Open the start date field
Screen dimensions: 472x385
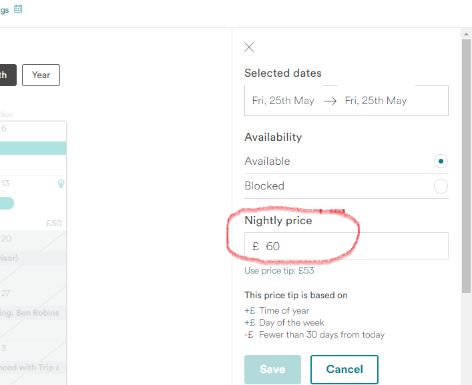coord(284,101)
